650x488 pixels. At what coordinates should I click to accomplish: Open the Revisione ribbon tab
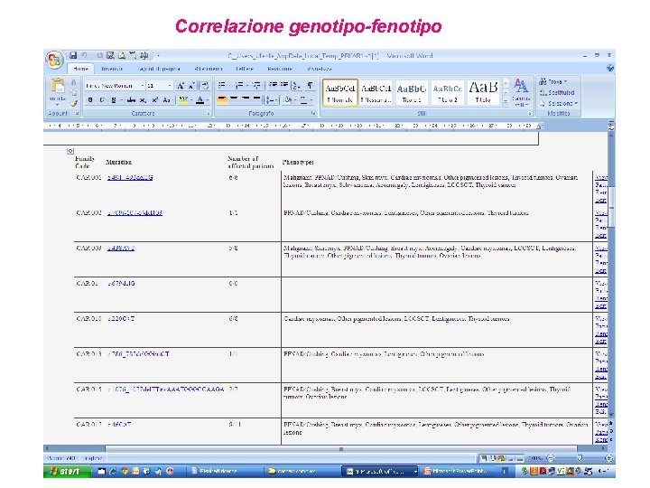pyautogui.click(x=280, y=69)
